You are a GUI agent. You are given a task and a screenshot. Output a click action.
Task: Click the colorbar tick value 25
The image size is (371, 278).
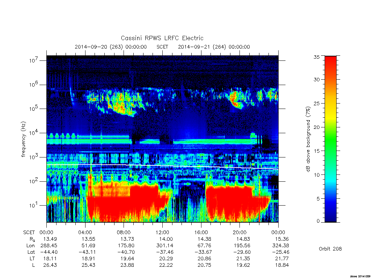coord(317,103)
